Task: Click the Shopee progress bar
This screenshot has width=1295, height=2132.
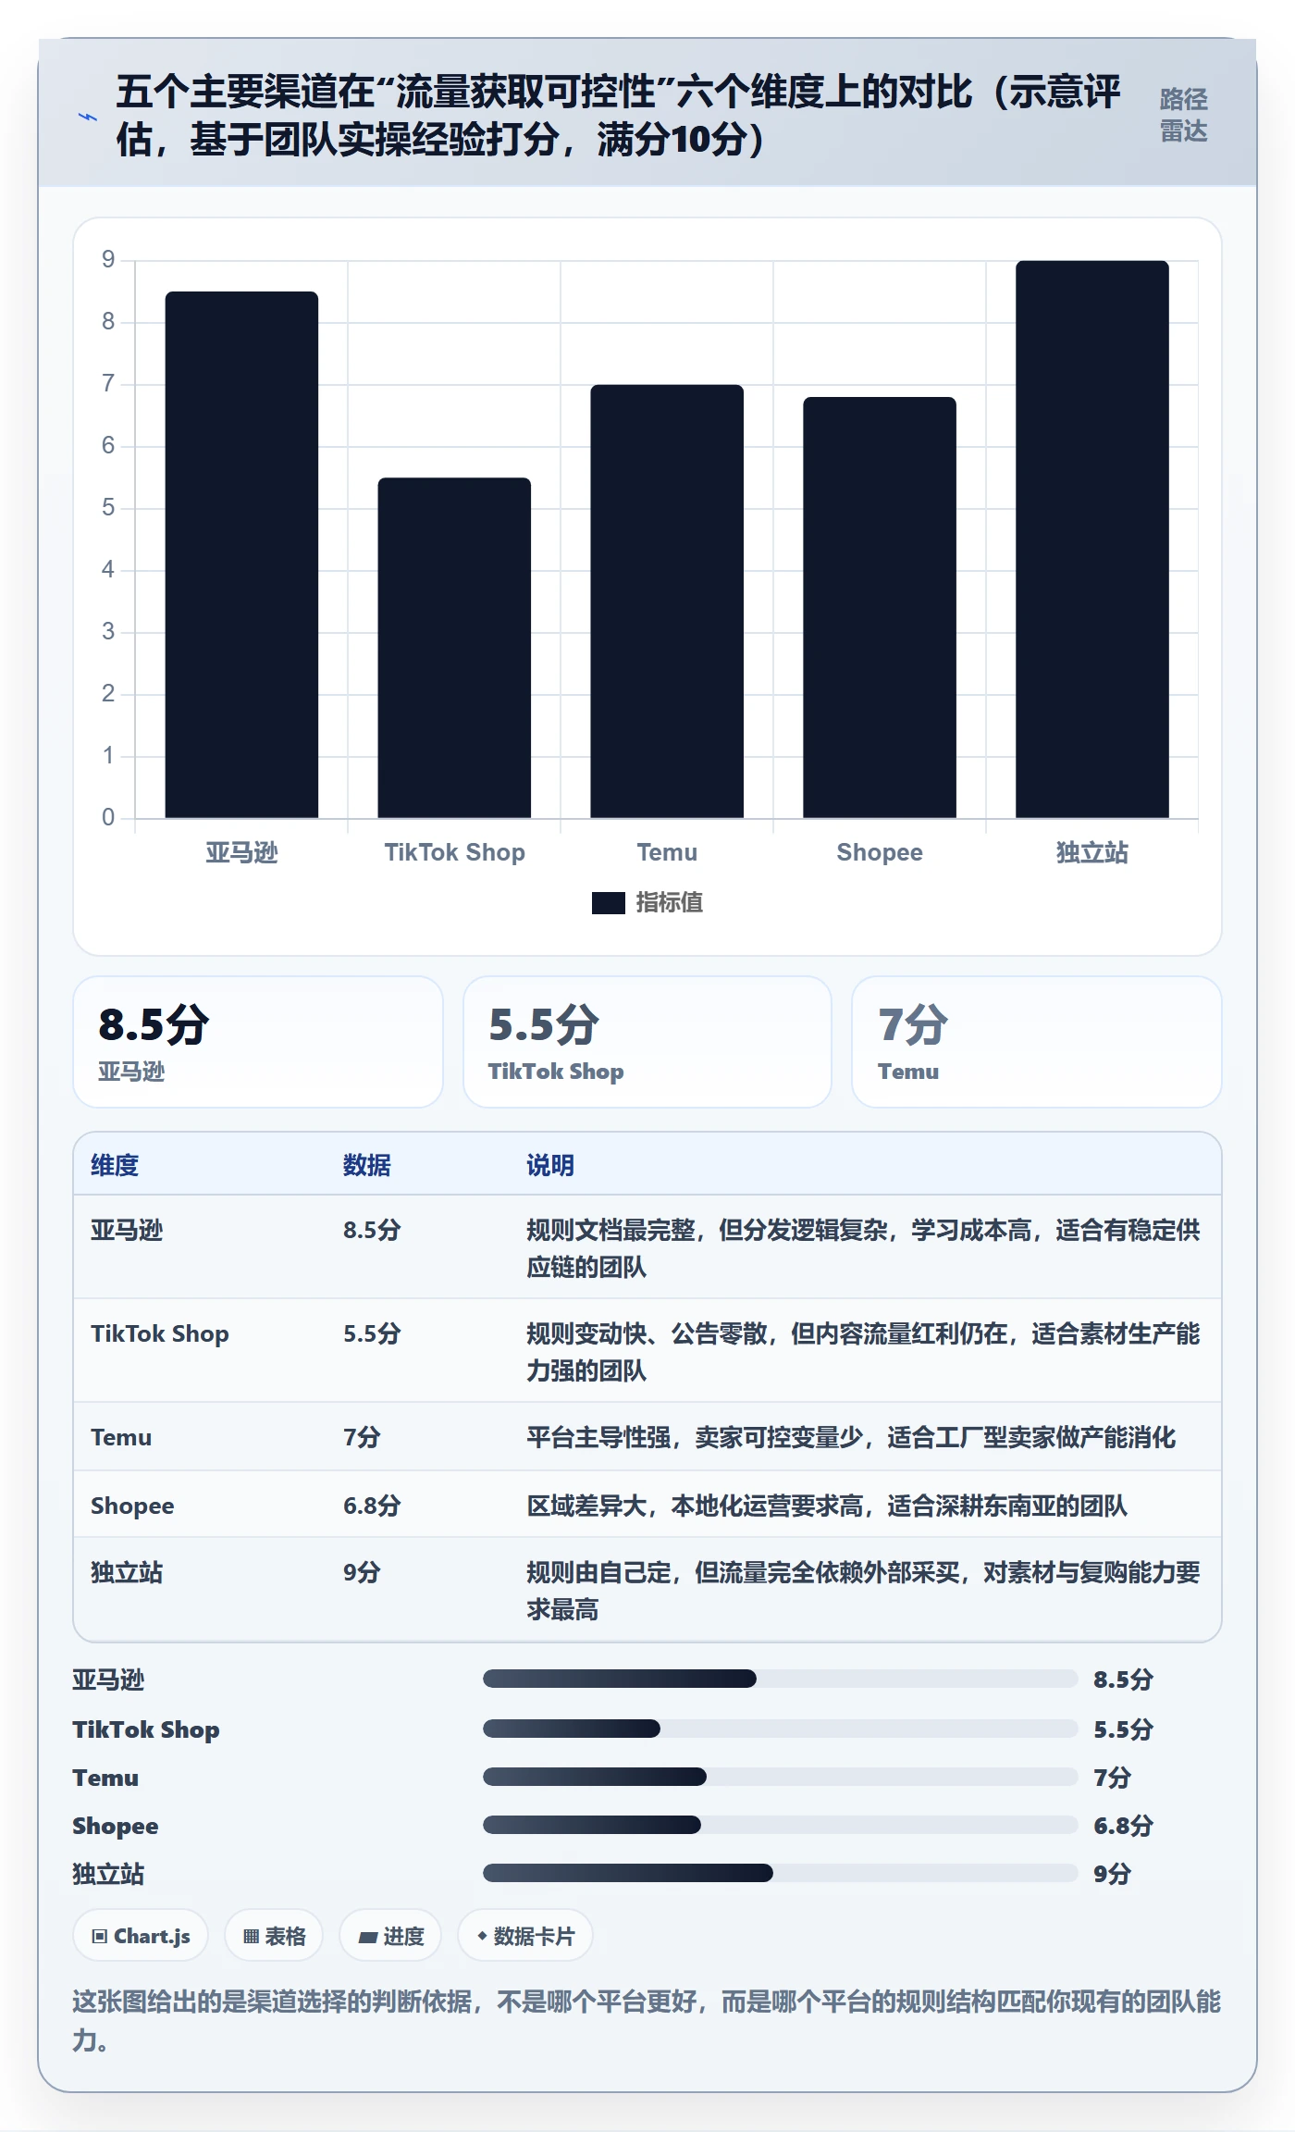Action: click(781, 1825)
